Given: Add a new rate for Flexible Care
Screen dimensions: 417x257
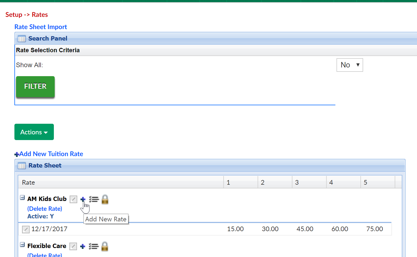Looking at the screenshot, I should [x=83, y=246].
